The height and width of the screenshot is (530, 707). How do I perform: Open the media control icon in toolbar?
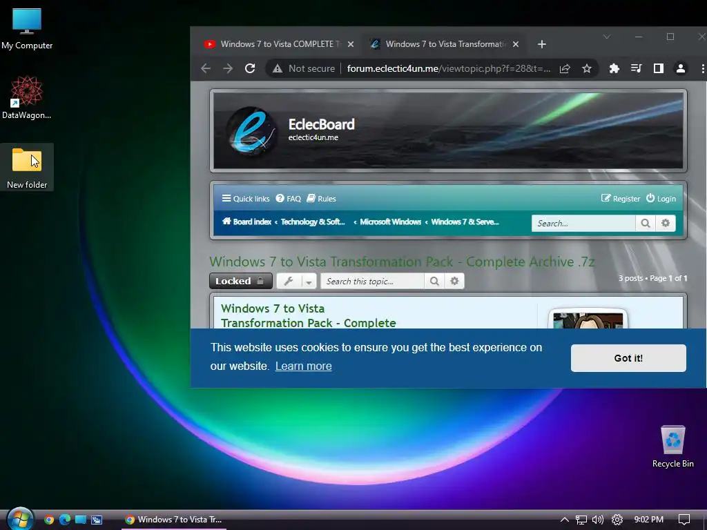(636, 68)
